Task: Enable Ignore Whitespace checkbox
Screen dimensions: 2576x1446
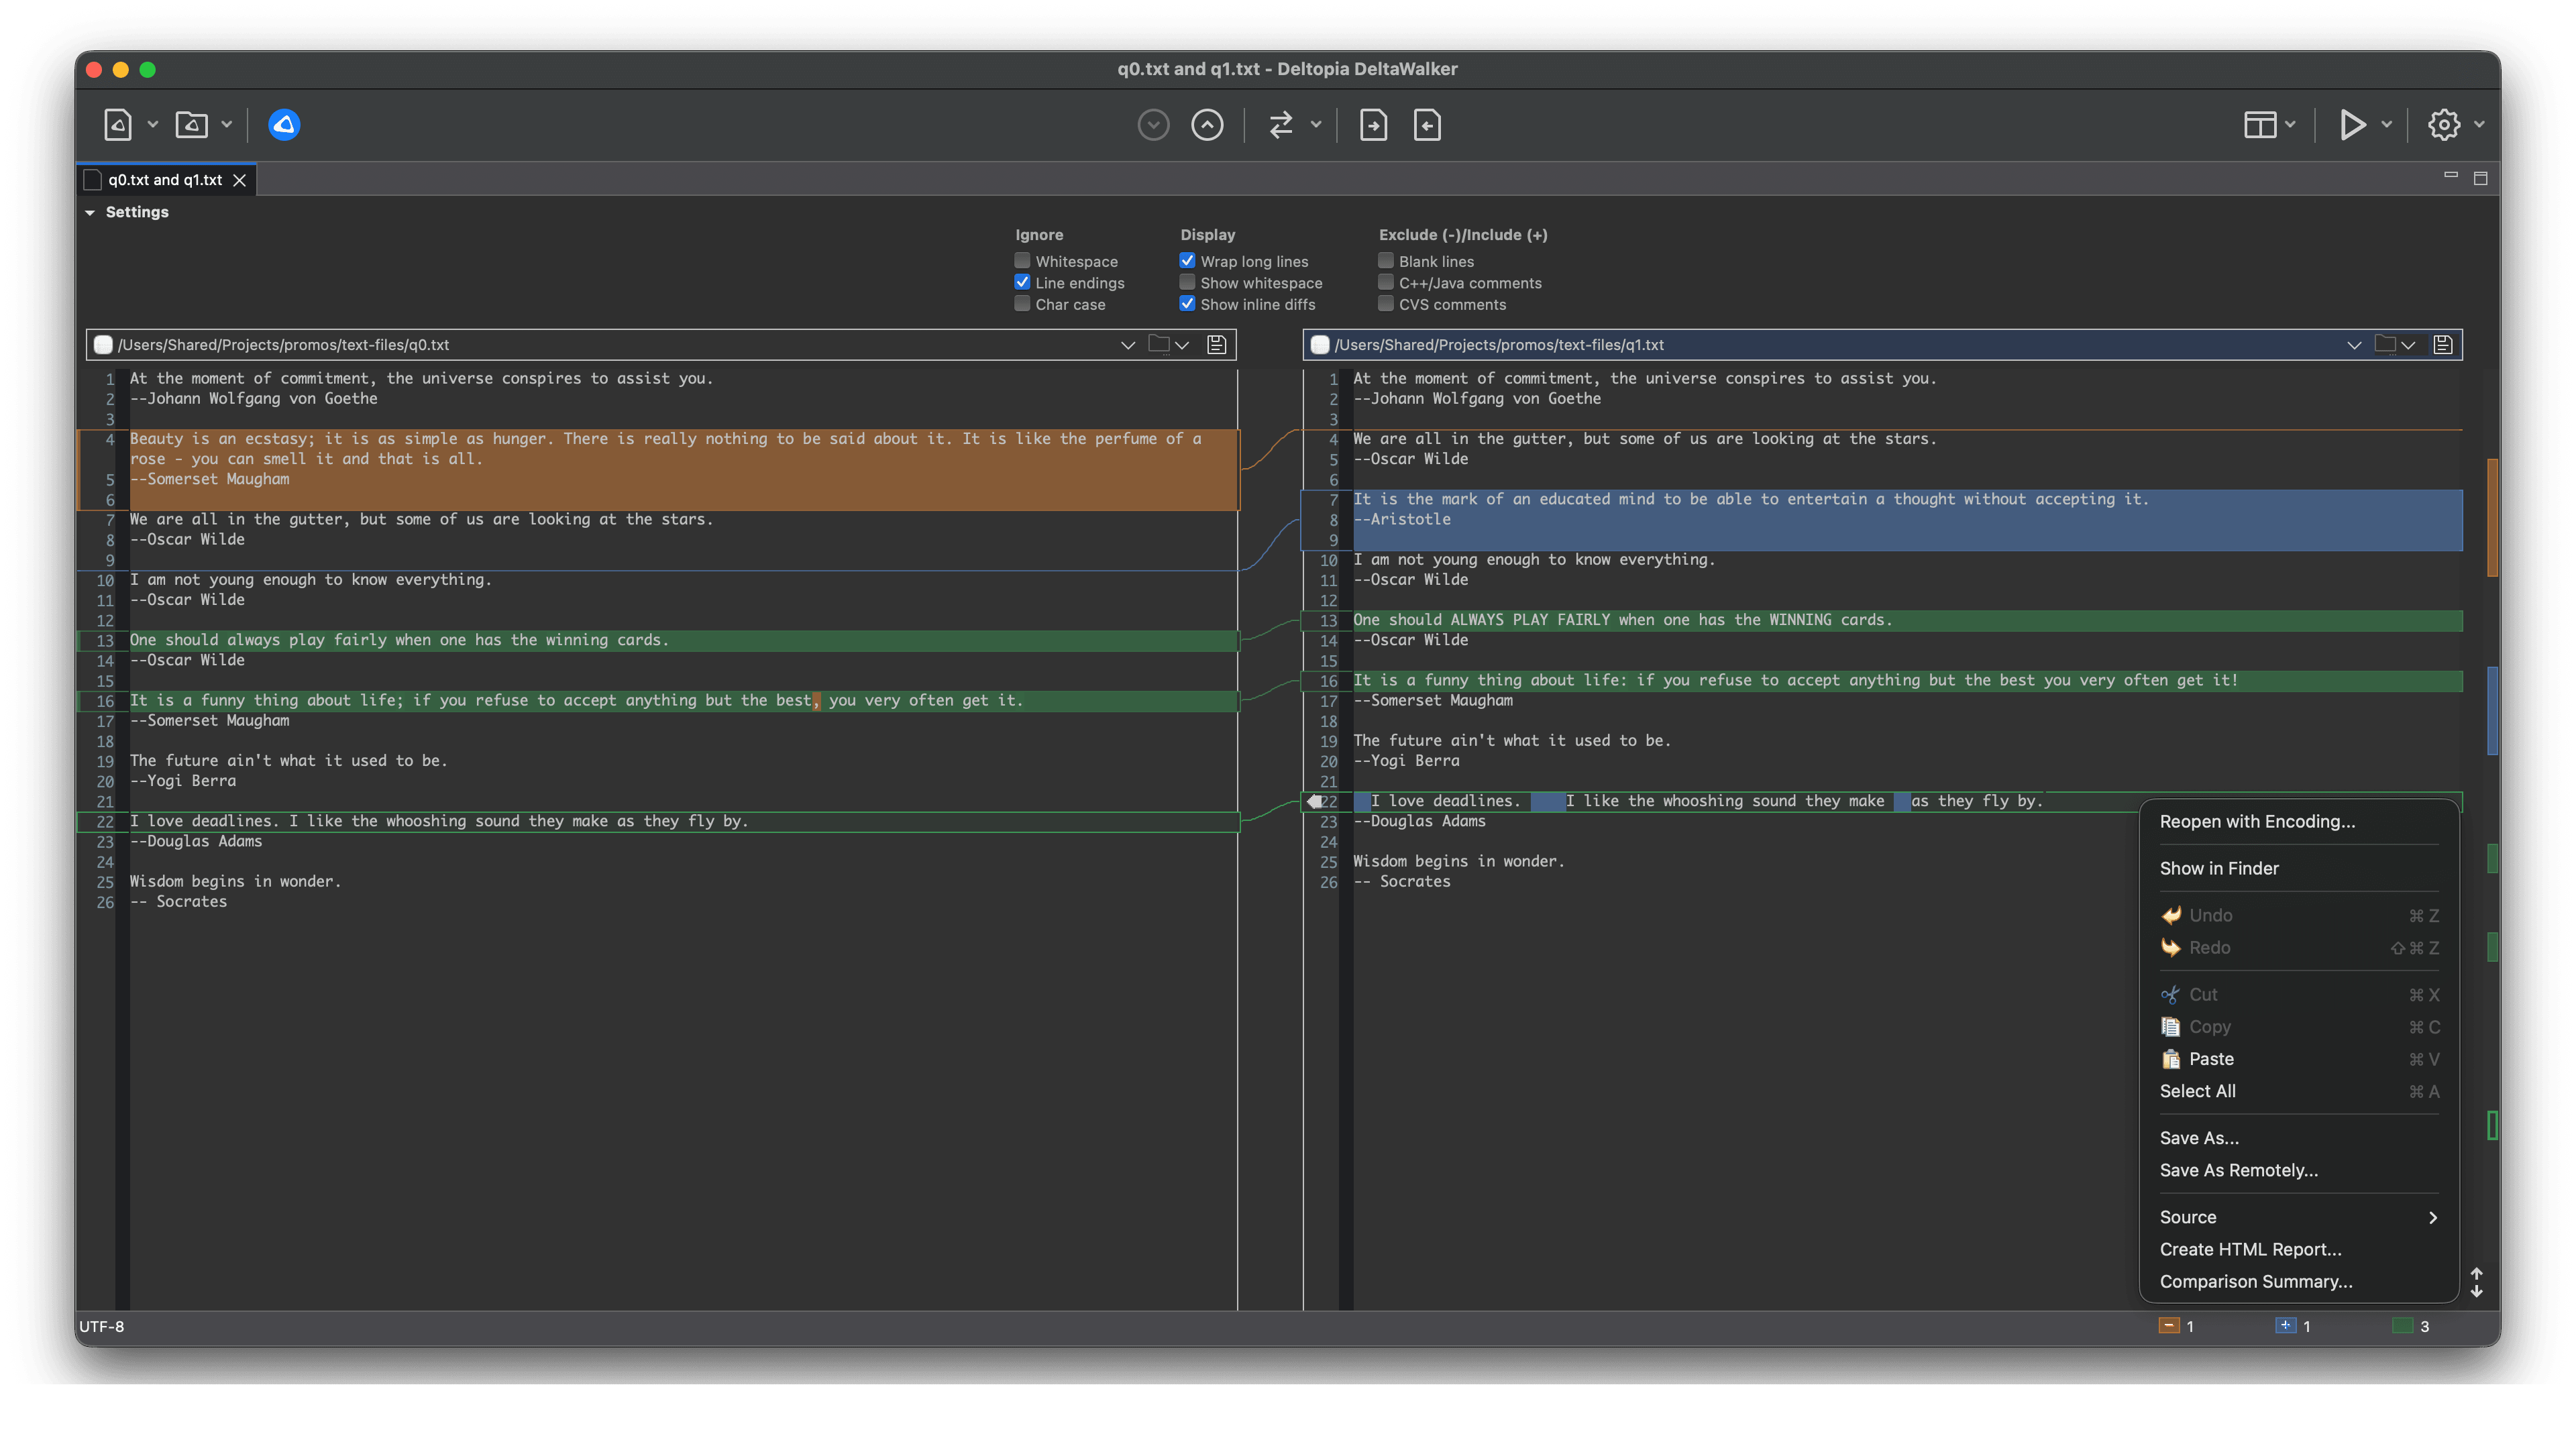Action: coord(1022,261)
